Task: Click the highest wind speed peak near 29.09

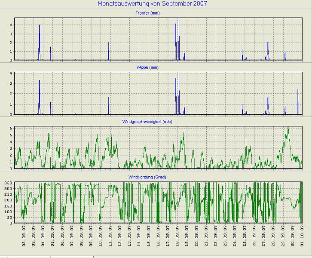Action: tap(288, 129)
